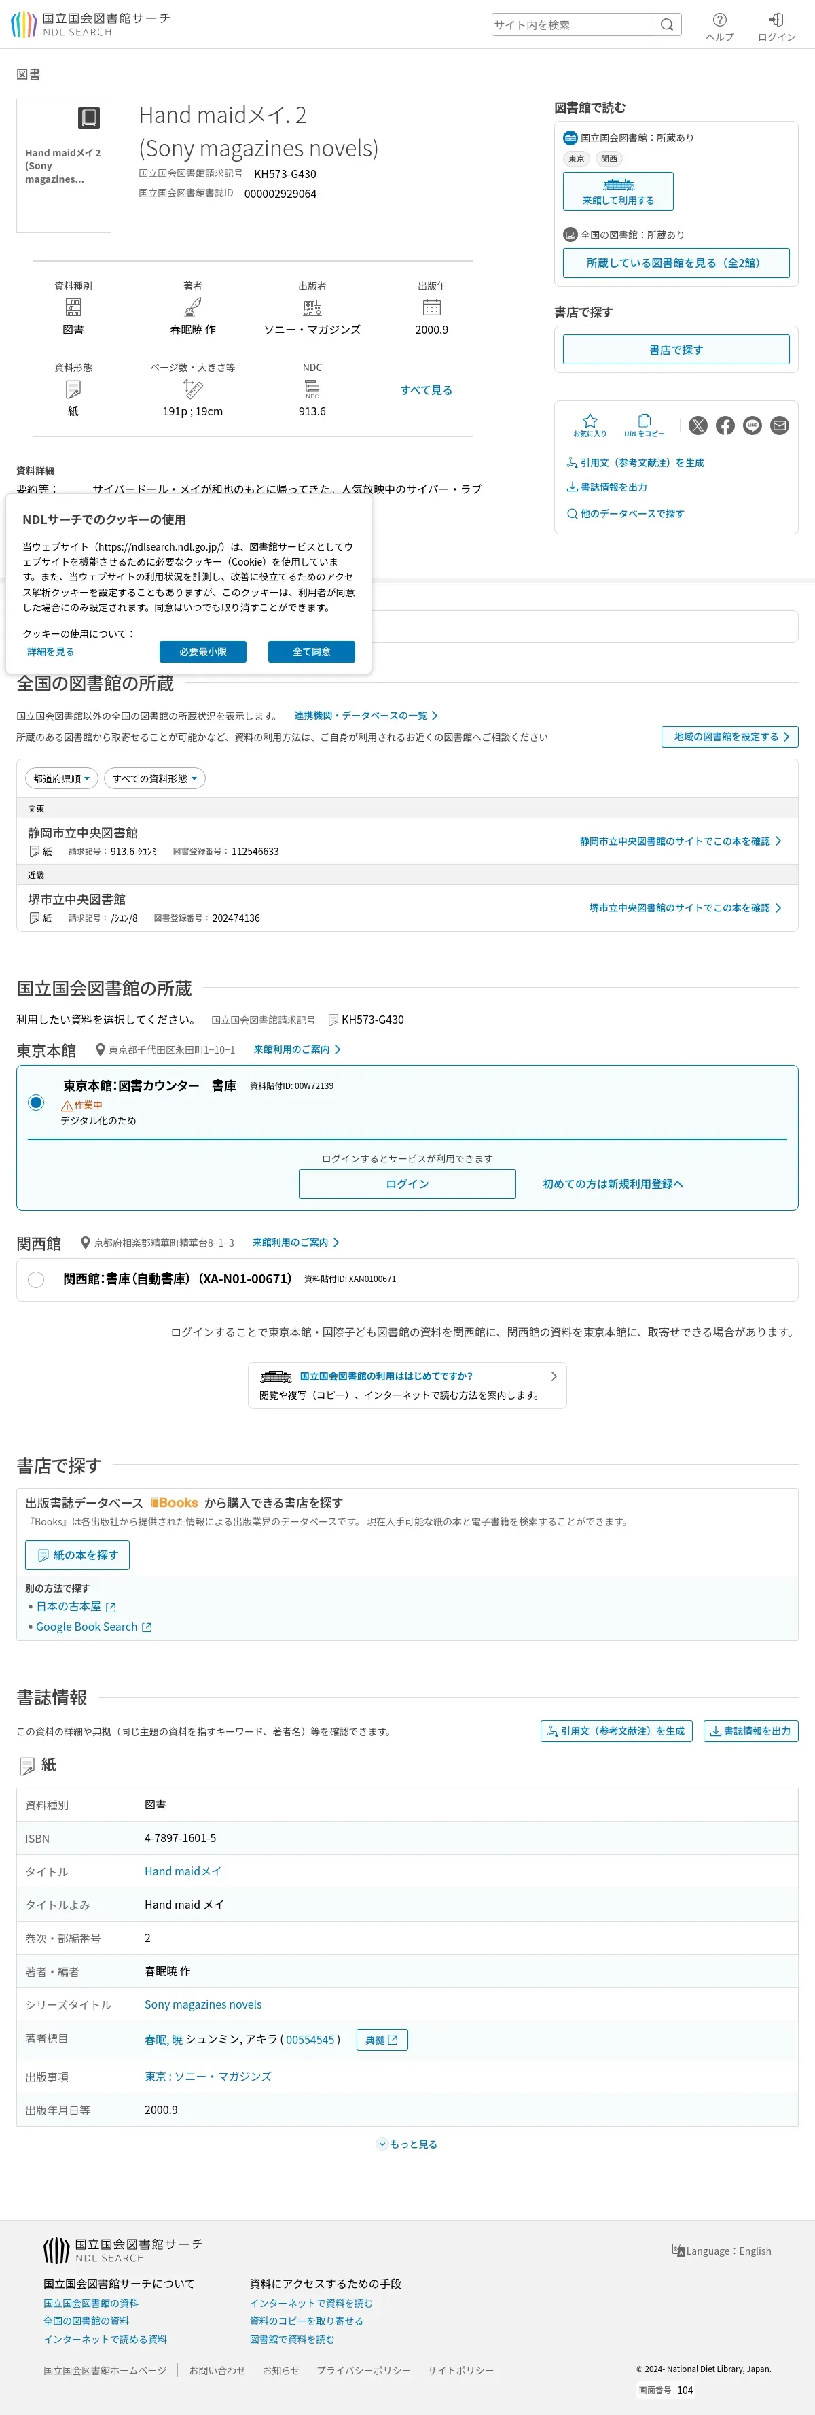Click 他のデータベースで探す link
This screenshot has height=2415, width=815.
[626, 514]
